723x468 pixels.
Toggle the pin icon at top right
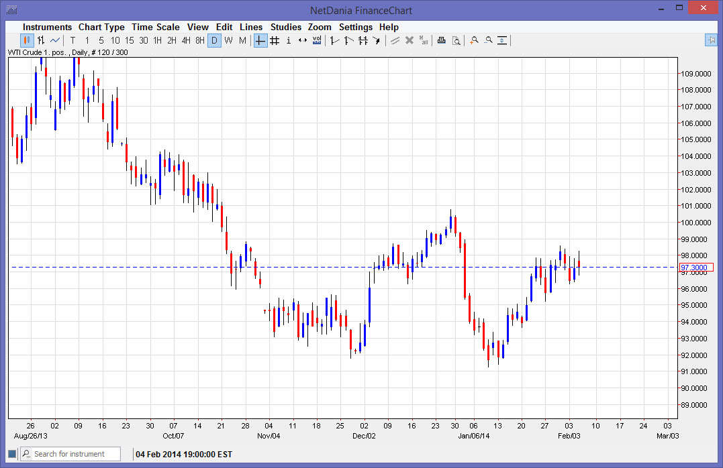click(x=711, y=40)
